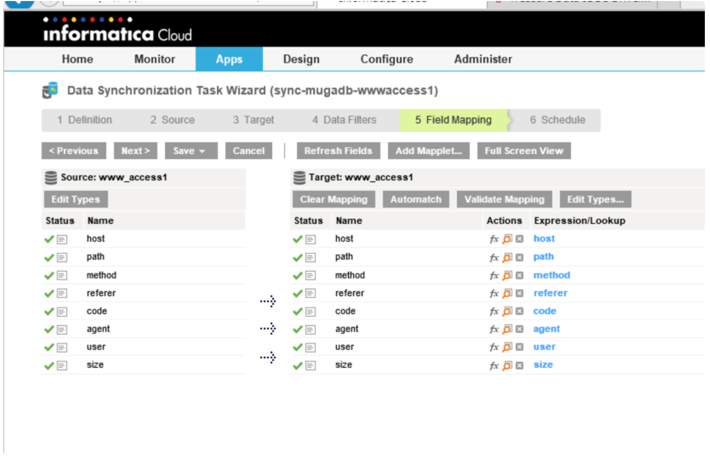Expand the Save dropdown button
Image resolution: width=710 pixels, height=458 pixels.
point(191,151)
